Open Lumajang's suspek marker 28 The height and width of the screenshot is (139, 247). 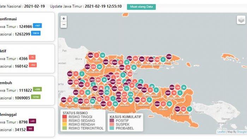(x=143, y=100)
